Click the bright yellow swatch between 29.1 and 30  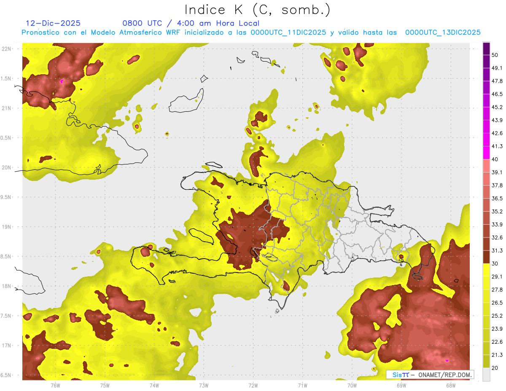pos(487,270)
